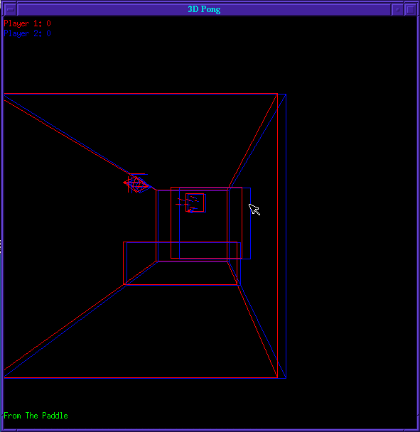420x432 pixels.
Task: Click the red Player 1 score label
Action: [x=27, y=23]
